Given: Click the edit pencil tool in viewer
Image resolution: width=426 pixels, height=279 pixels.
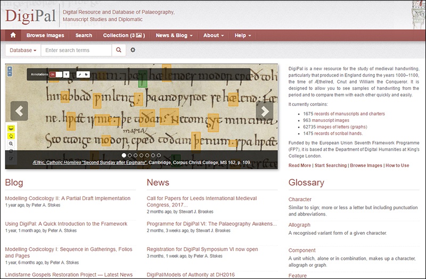Looking at the screenshot, I should [11, 159].
